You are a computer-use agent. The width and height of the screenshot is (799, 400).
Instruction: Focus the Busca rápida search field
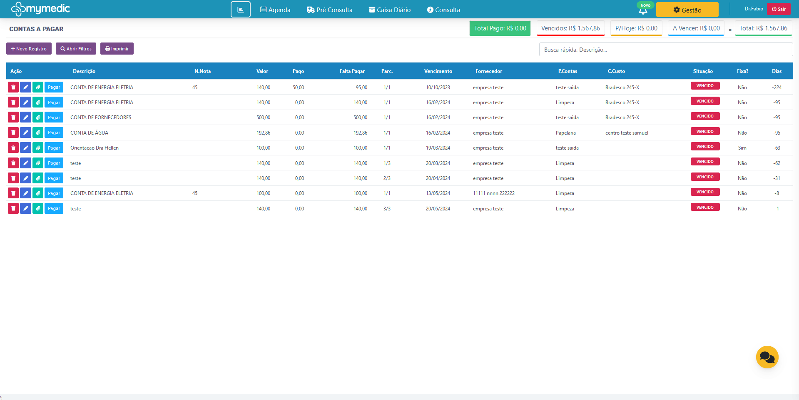pos(665,50)
